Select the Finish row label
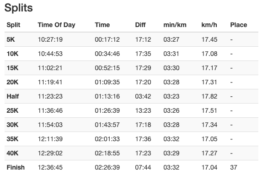The height and width of the screenshot is (176, 262). [16, 167]
